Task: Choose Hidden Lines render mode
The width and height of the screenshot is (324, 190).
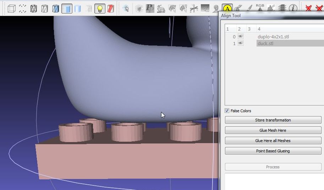Action: click(x=45, y=9)
